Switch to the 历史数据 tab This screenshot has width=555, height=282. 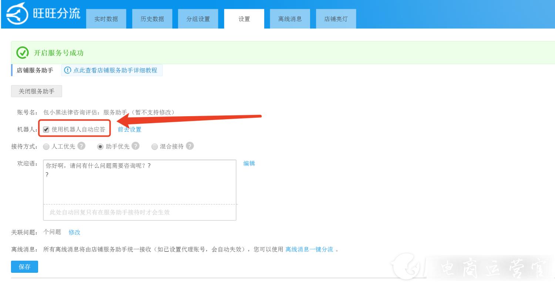click(x=152, y=19)
